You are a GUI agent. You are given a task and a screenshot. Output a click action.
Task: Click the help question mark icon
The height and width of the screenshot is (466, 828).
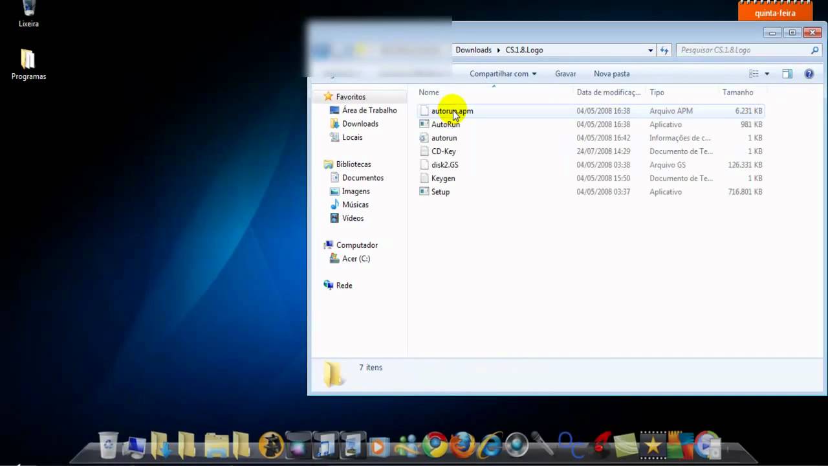(x=809, y=74)
